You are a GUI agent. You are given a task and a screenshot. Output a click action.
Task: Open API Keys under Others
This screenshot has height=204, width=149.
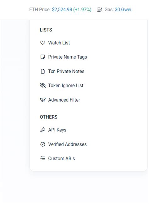tap(57, 130)
